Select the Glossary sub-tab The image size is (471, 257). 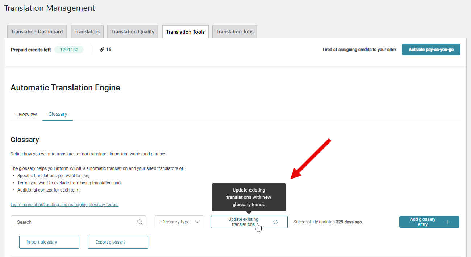click(x=58, y=114)
